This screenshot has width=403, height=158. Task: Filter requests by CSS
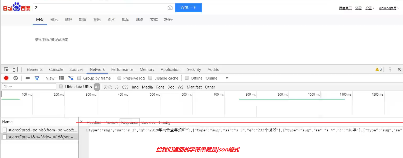[x=125, y=87]
